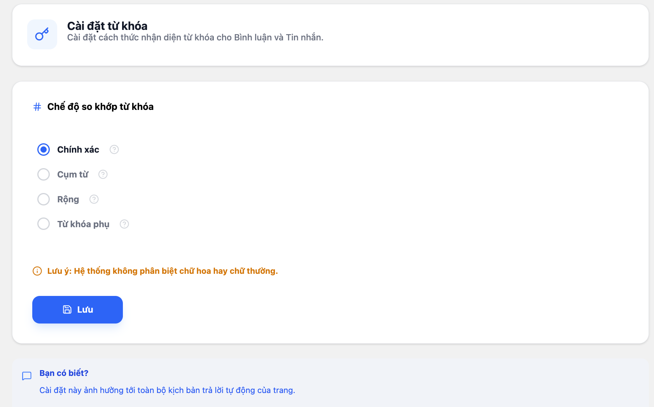Click help icon beside Từ khóa phụ
The width and height of the screenshot is (654, 407).
coord(124,224)
